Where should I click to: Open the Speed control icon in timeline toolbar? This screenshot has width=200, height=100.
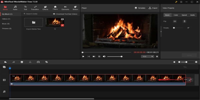pos(38,62)
